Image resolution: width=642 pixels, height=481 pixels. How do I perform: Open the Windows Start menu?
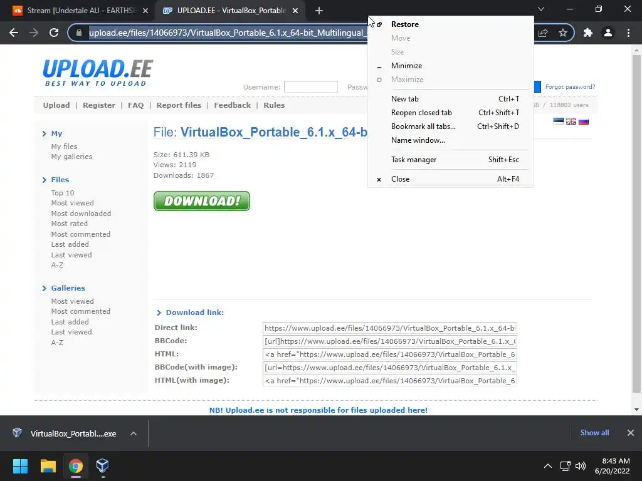click(x=20, y=466)
